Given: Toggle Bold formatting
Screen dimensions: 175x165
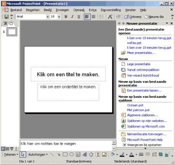Looking at the screenshot, I should [66, 17].
